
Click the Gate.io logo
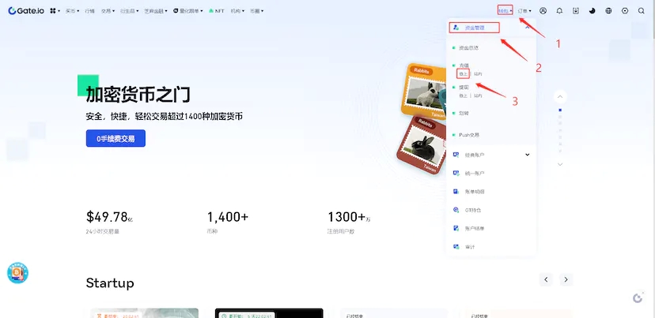26,11
